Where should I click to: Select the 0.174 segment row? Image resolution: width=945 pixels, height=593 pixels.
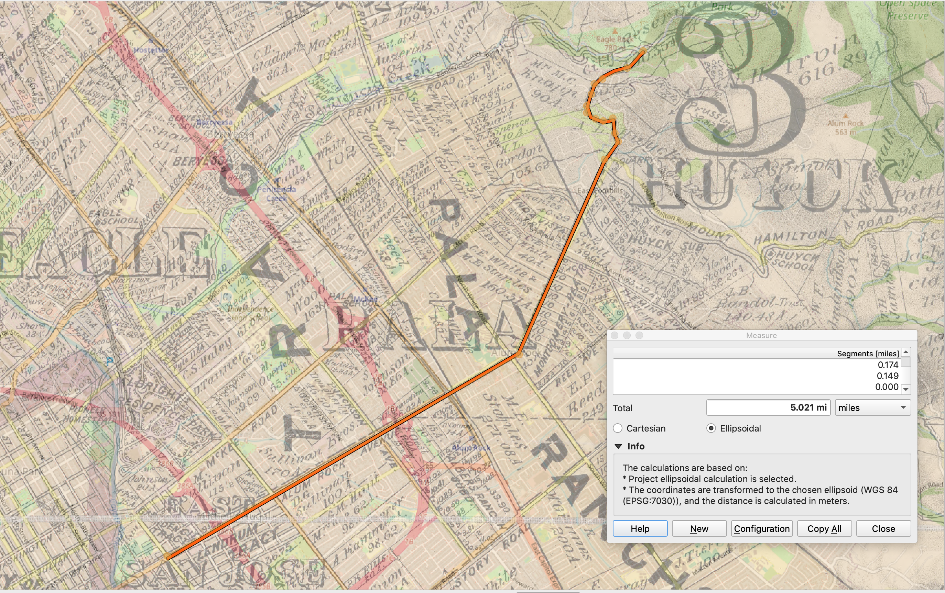click(x=758, y=365)
